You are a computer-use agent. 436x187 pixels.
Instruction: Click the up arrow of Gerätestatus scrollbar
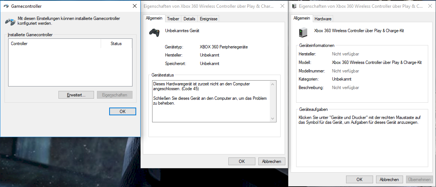272,84
